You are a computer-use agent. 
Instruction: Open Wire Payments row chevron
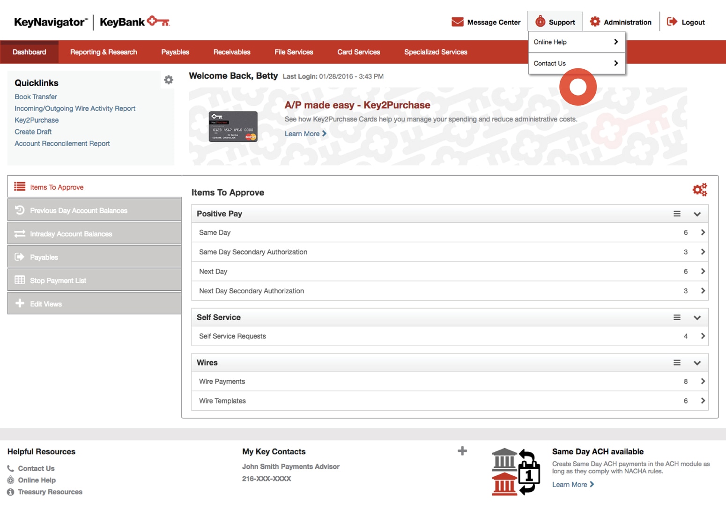tap(703, 381)
